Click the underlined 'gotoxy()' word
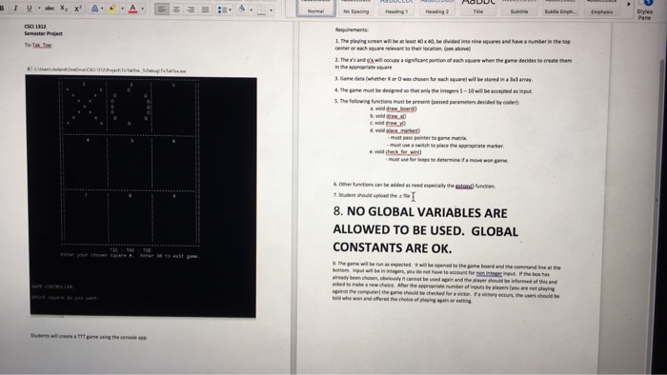 (x=464, y=186)
